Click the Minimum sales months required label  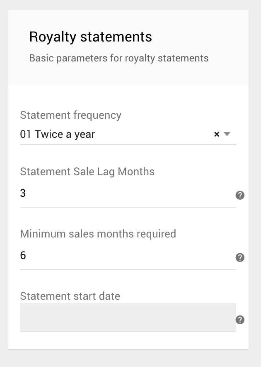pyautogui.click(x=98, y=234)
